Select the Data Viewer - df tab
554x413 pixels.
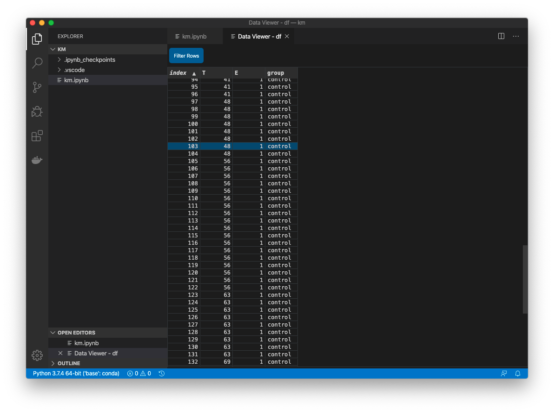pyautogui.click(x=259, y=36)
